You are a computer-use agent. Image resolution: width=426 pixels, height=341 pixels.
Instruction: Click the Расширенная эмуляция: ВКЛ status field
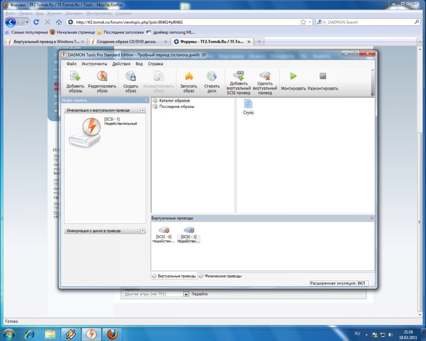(x=339, y=283)
